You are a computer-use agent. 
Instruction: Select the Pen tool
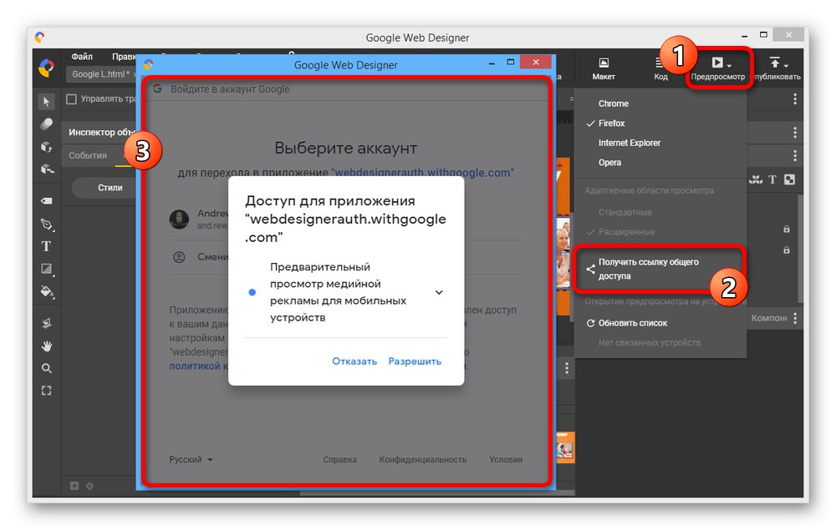tap(47, 224)
